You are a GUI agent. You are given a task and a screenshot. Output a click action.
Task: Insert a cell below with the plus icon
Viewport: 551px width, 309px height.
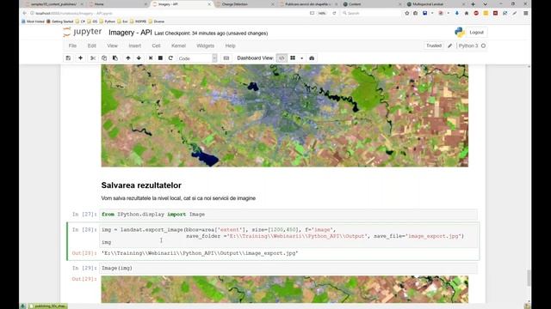click(80, 58)
